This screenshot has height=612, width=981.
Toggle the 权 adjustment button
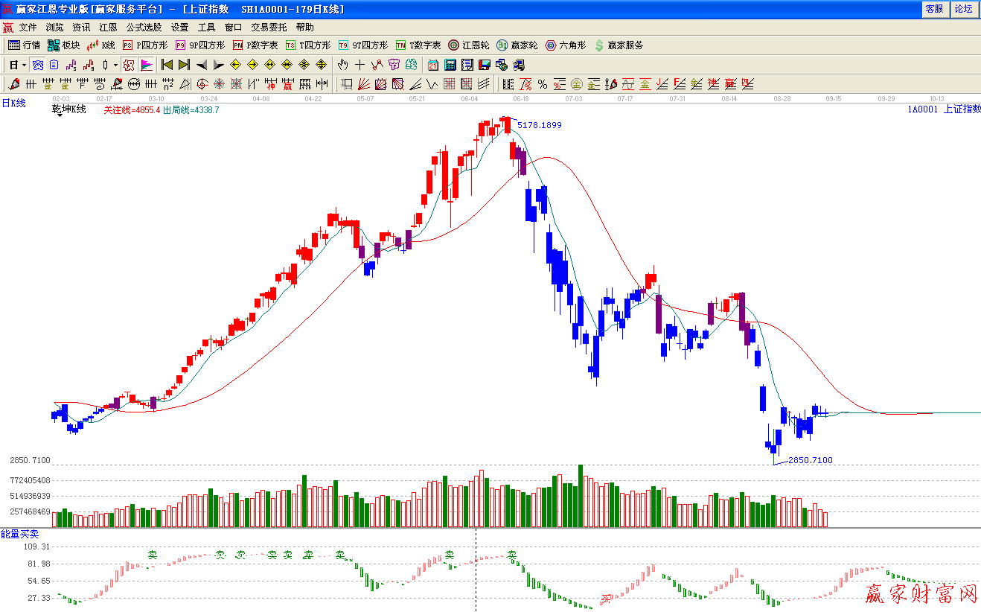(x=129, y=65)
